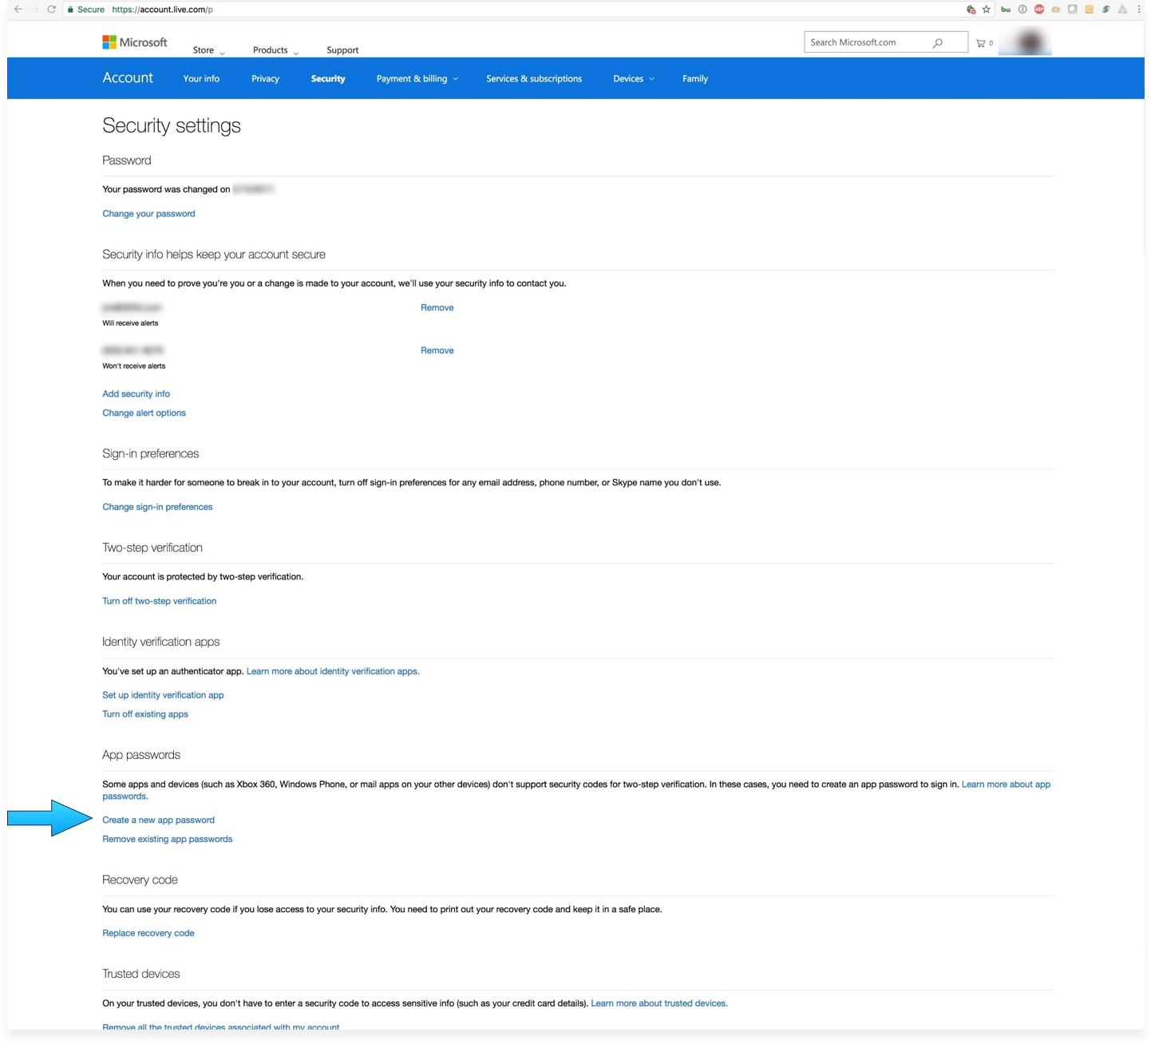Image resolution: width=1151 pixels, height=1044 pixels.
Task: Click inside the Search Microsoft.com field
Action: (870, 42)
